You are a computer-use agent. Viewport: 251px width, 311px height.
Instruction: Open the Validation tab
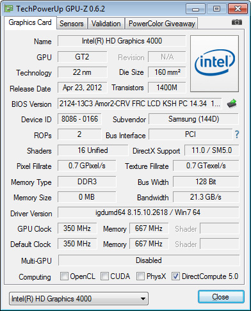[x=106, y=24]
